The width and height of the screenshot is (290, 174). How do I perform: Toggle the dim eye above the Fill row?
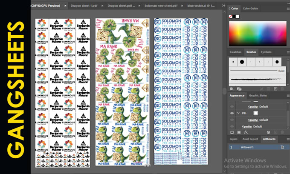pos(232,106)
